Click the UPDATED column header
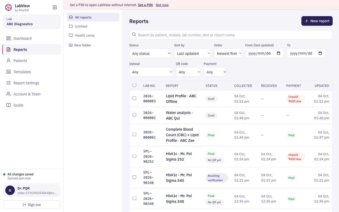Viewport: 339px width, 212px height. (322, 86)
